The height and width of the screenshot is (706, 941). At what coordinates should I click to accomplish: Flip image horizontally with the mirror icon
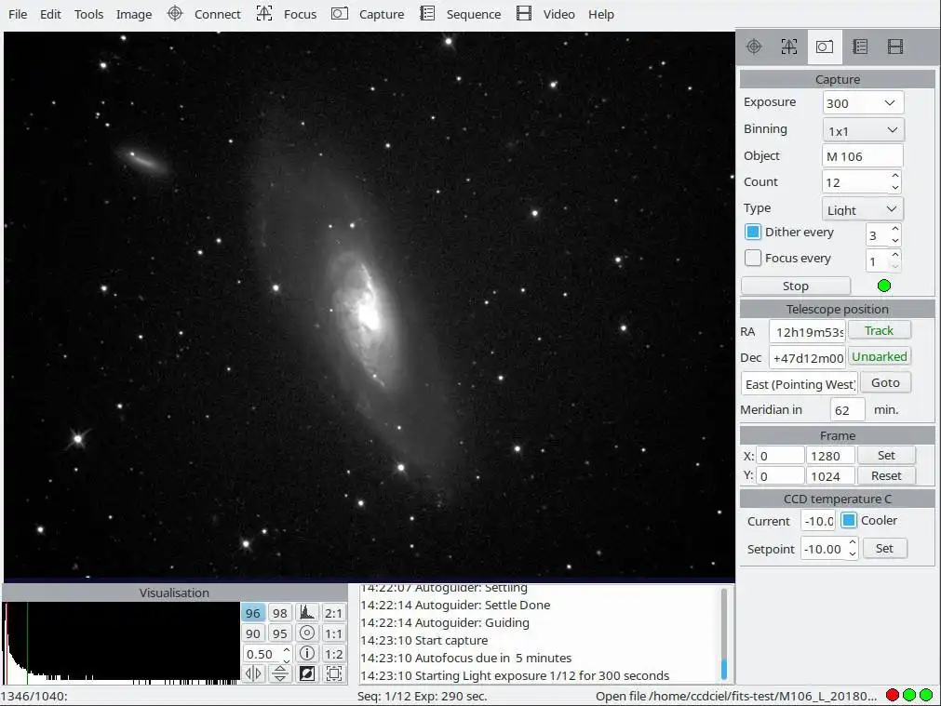click(252, 673)
